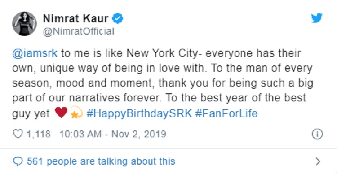Screen dimensions: 337x174
Task: Open the #FanForLife hashtag
Action: coord(226,113)
